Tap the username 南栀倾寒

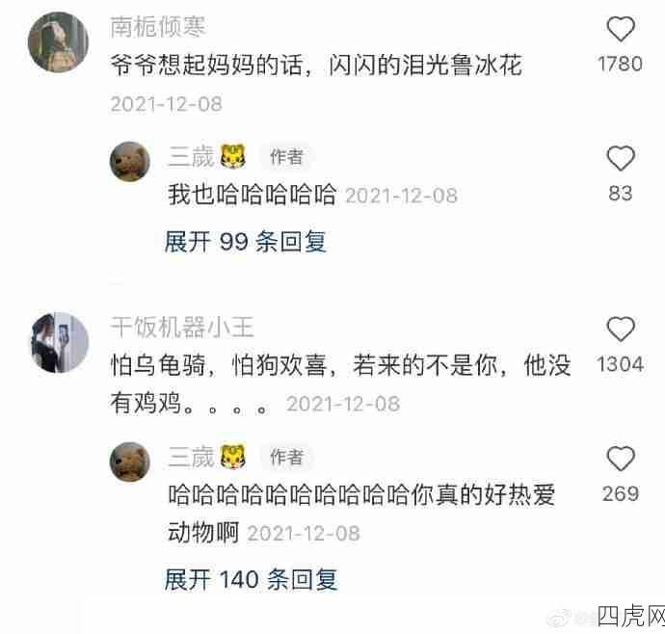(158, 27)
